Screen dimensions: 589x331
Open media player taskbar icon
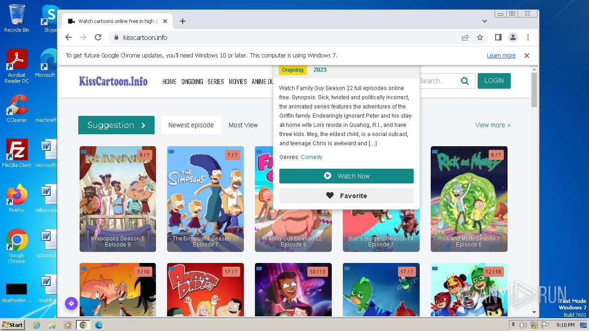[68, 325]
